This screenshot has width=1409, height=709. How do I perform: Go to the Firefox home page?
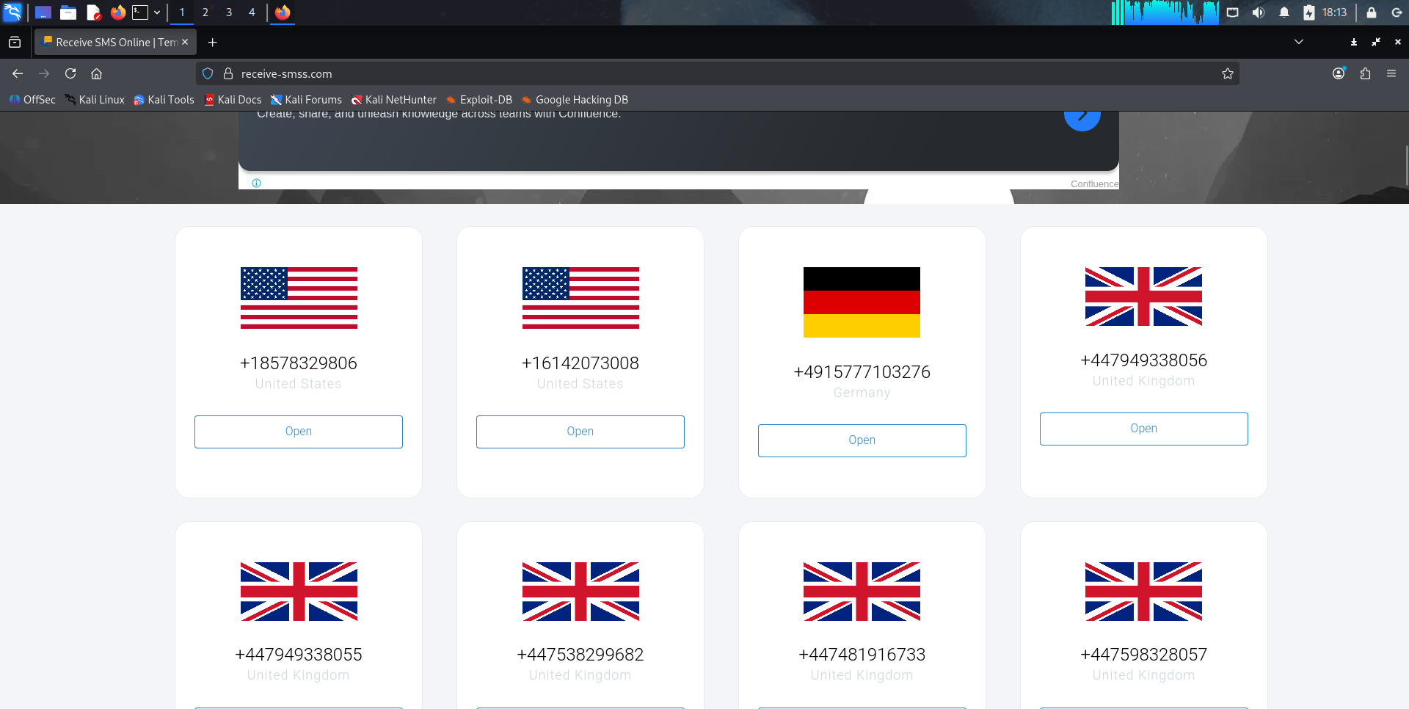[x=96, y=73]
